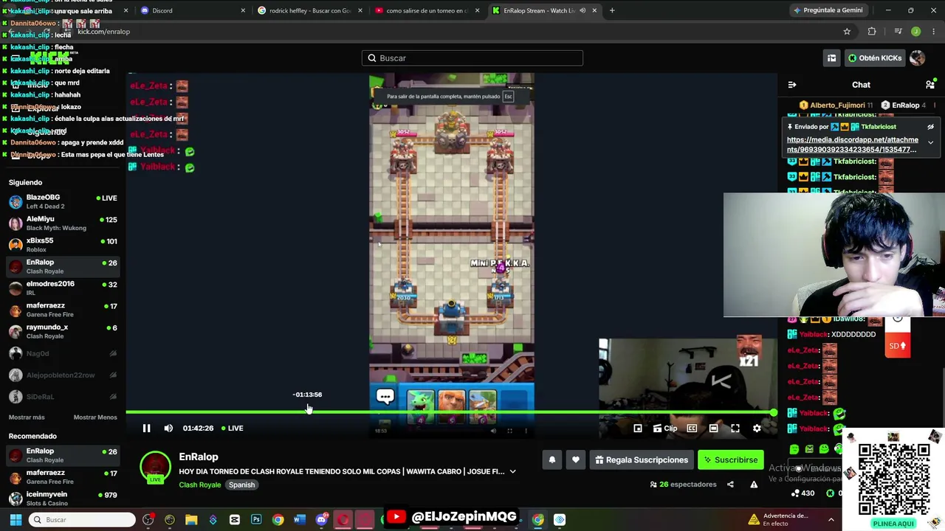The height and width of the screenshot is (531, 945).
Task: Open embedded stream chat bubble icon
Action: pos(385,397)
